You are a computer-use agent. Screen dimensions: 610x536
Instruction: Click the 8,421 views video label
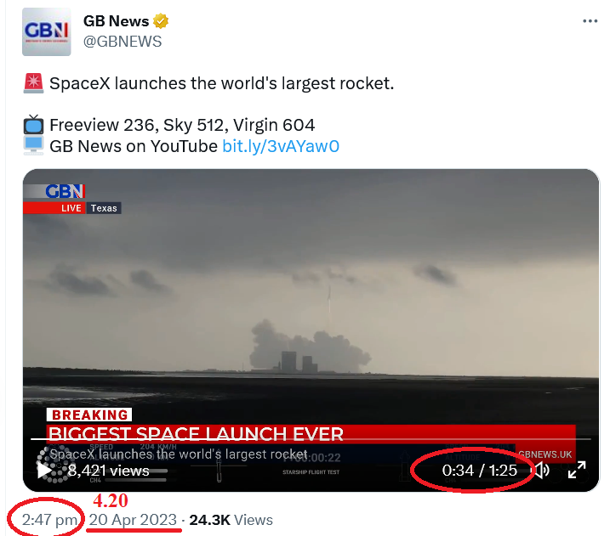[108, 470]
